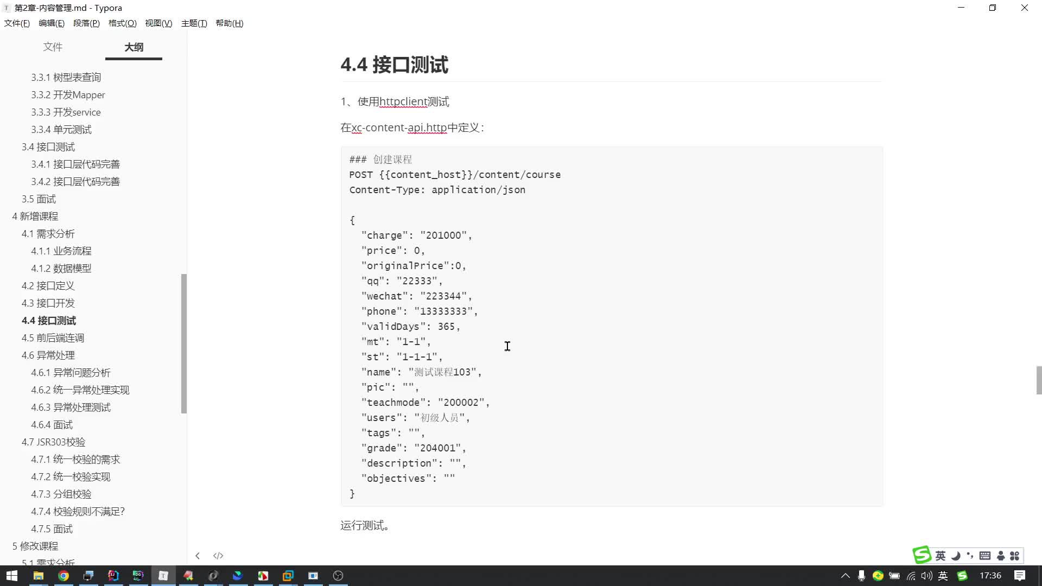1042x586 pixels.
Task: Open Wi-Fi network tray icon
Action: point(911,576)
